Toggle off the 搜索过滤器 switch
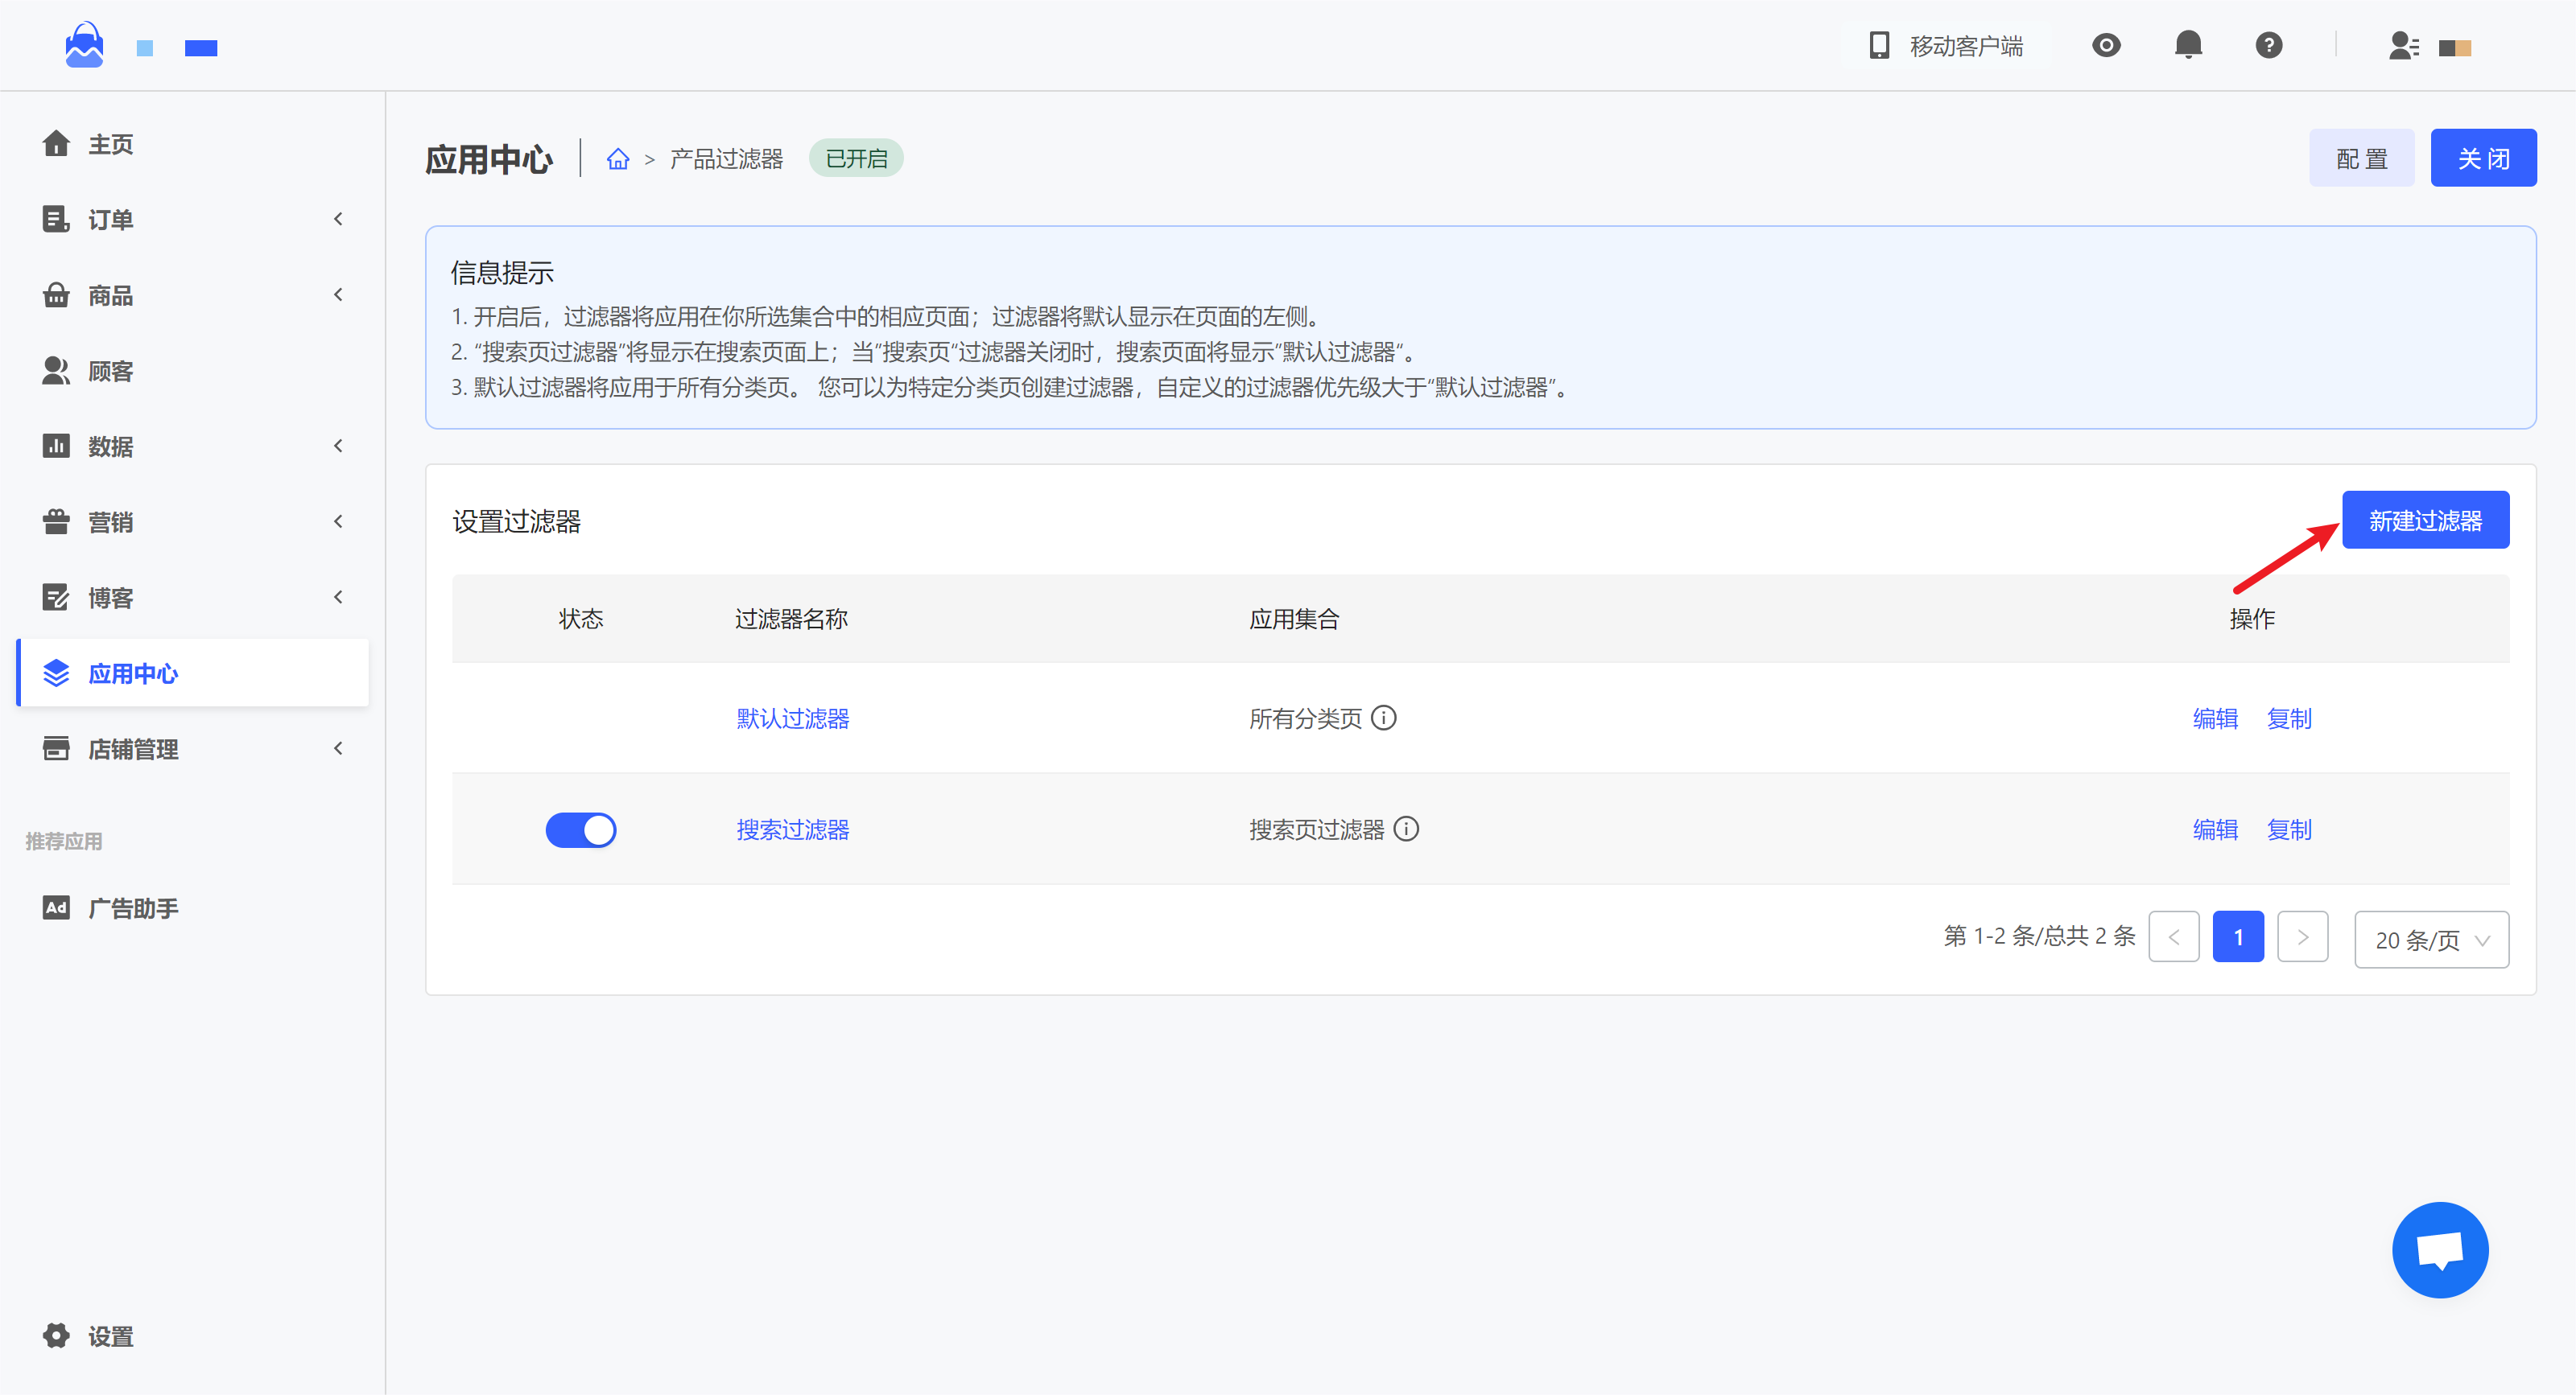Screen dimensions: 2576x1395 tap(580, 829)
